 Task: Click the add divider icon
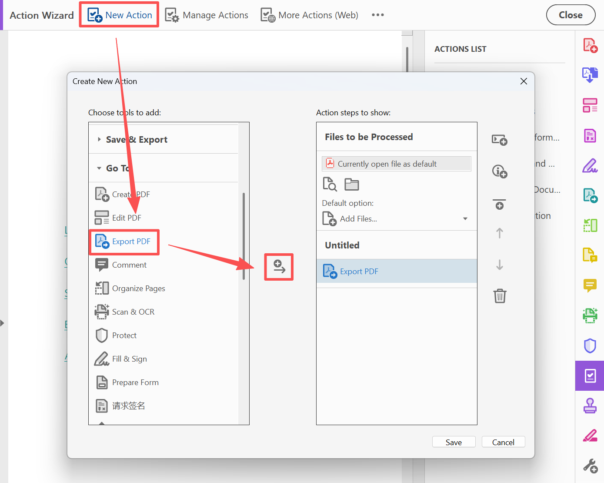coord(500,204)
